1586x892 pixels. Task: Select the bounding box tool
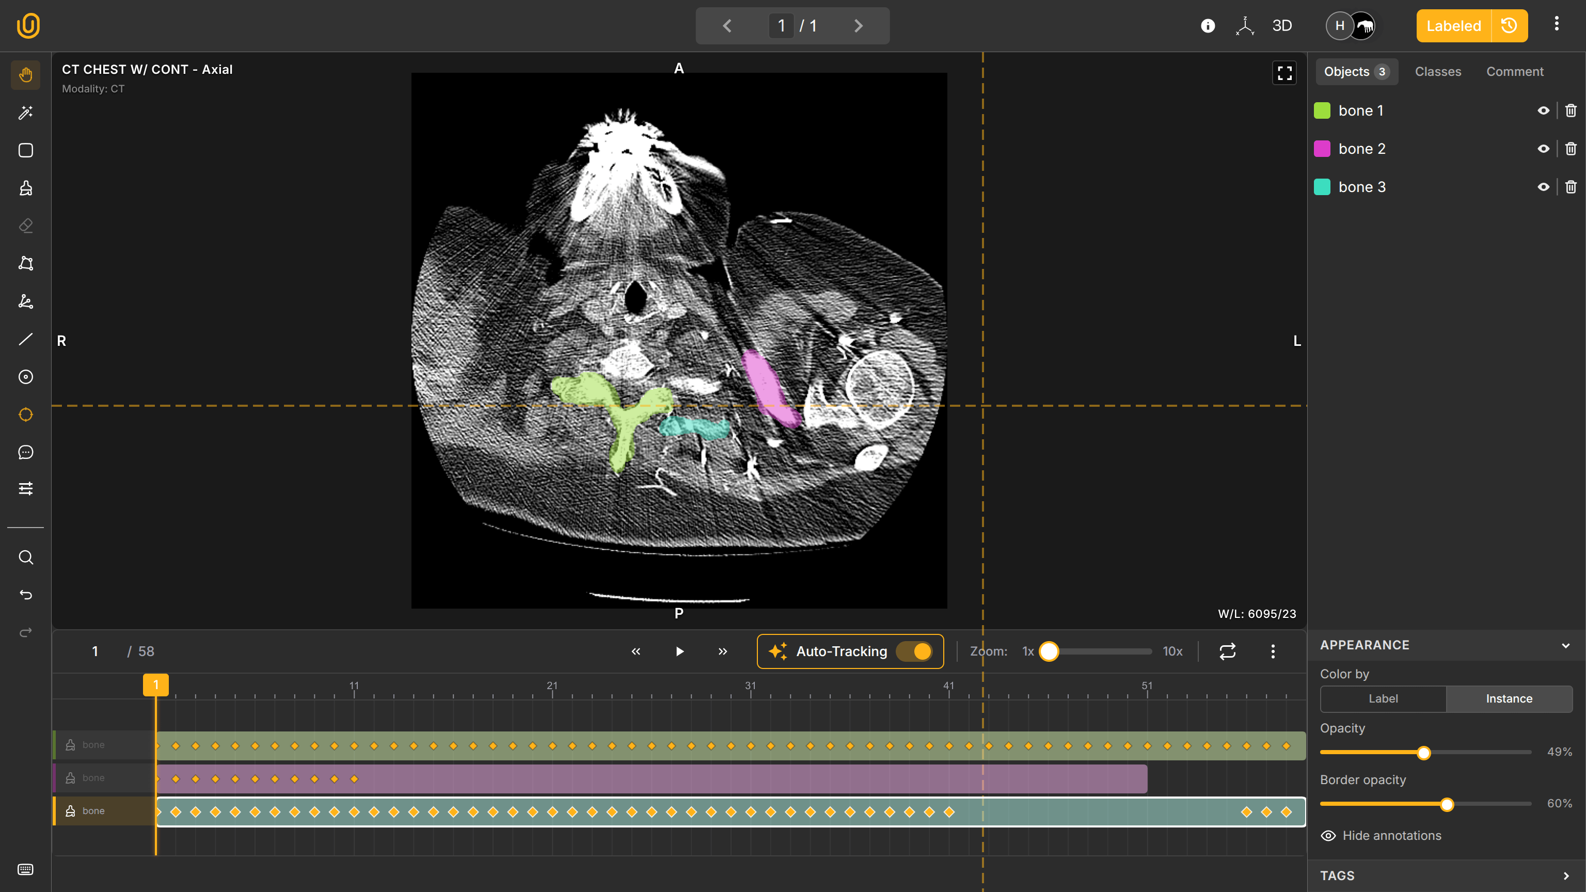(25, 150)
